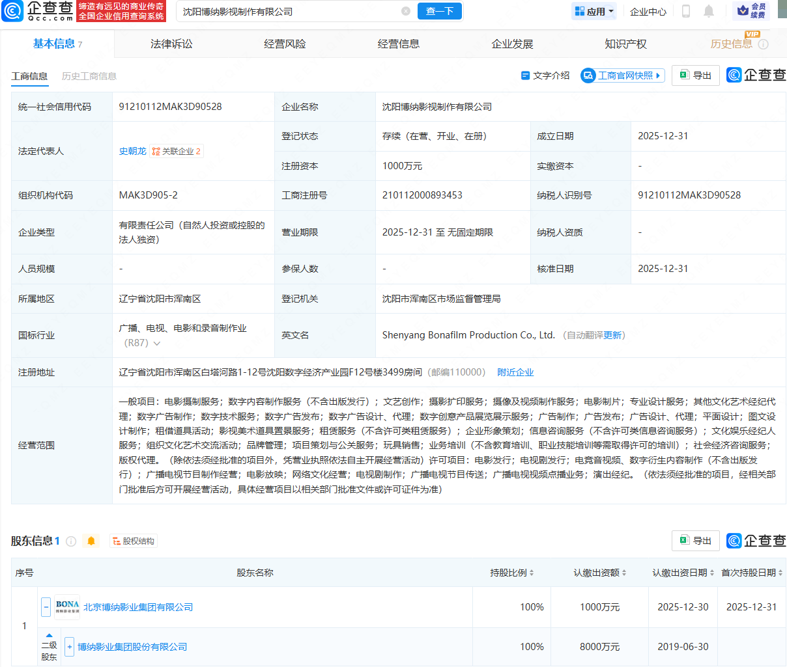Switch to the 法律诉讼 tab

171,43
